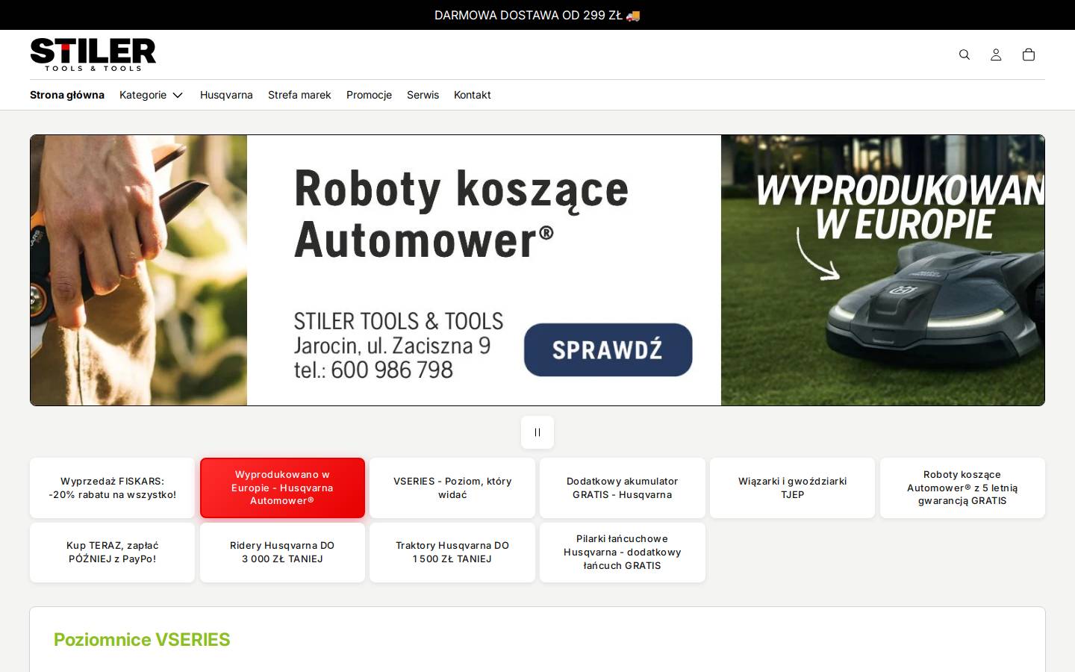1075x672 pixels.
Task: Click the STILER Tools & Tools logo
Action: [93, 55]
